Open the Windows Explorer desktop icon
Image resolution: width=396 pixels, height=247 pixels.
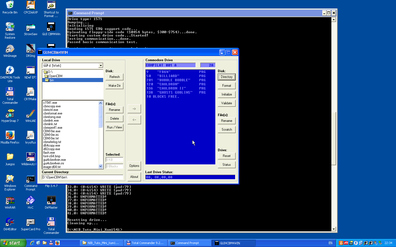(x=10, y=183)
